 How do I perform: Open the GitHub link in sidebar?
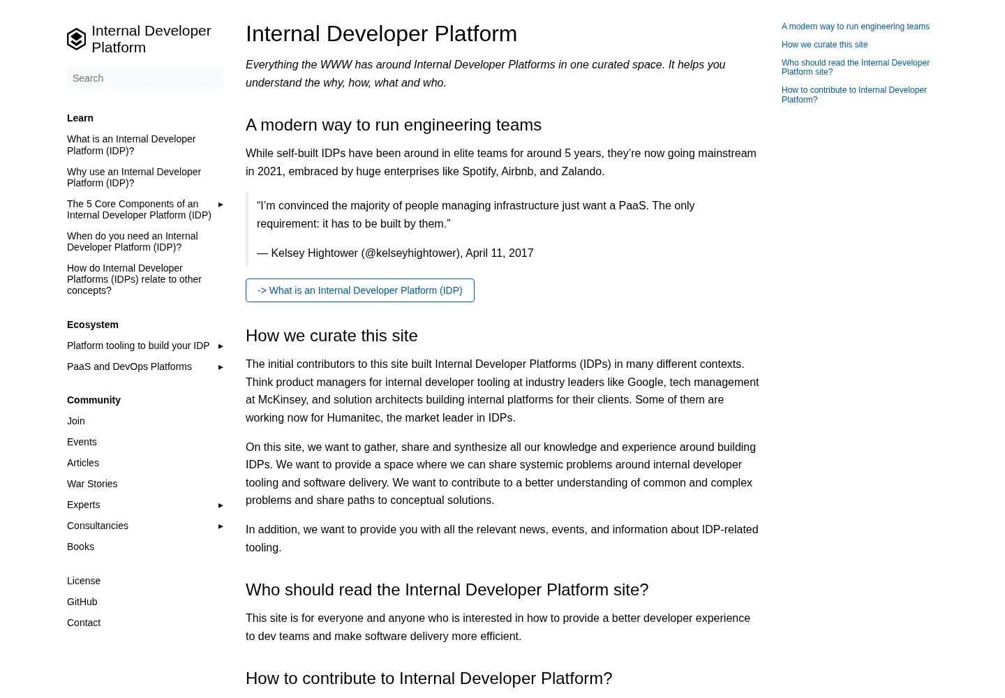(x=82, y=602)
